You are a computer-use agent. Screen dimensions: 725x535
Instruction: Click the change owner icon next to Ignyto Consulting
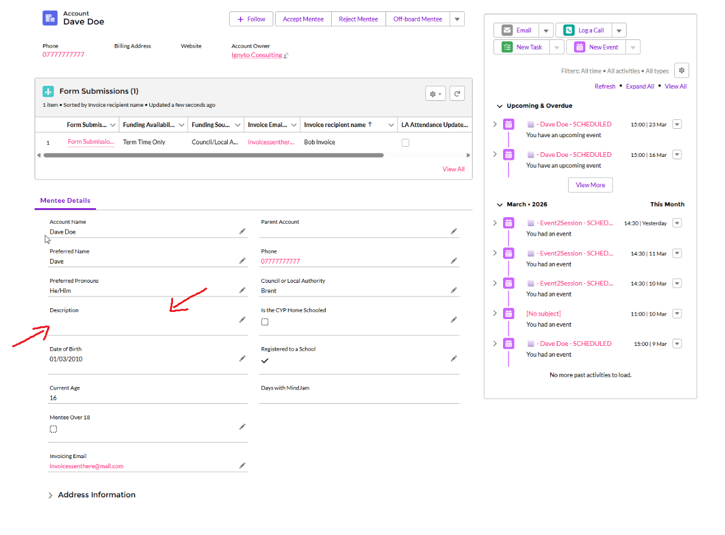pos(287,55)
